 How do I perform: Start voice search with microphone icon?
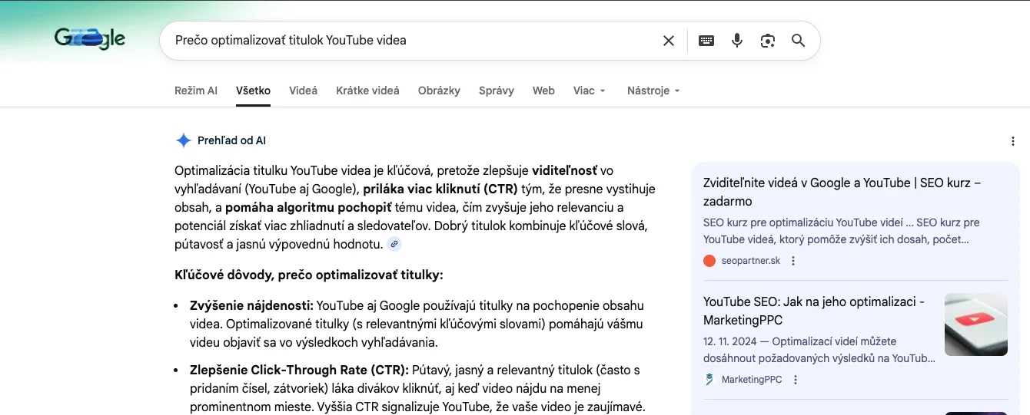pos(737,41)
